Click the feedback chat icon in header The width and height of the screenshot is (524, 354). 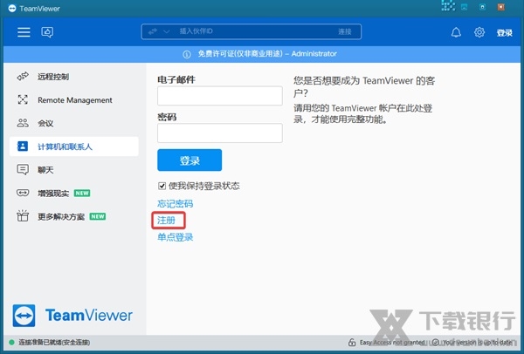(x=47, y=32)
